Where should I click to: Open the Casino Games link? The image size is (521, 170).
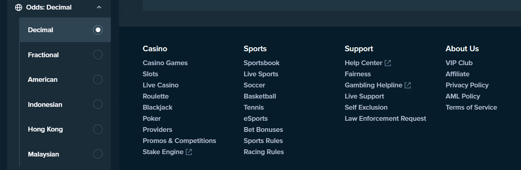pyautogui.click(x=165, y=63)
